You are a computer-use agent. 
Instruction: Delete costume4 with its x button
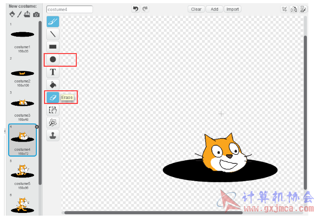tap(37, 127)
